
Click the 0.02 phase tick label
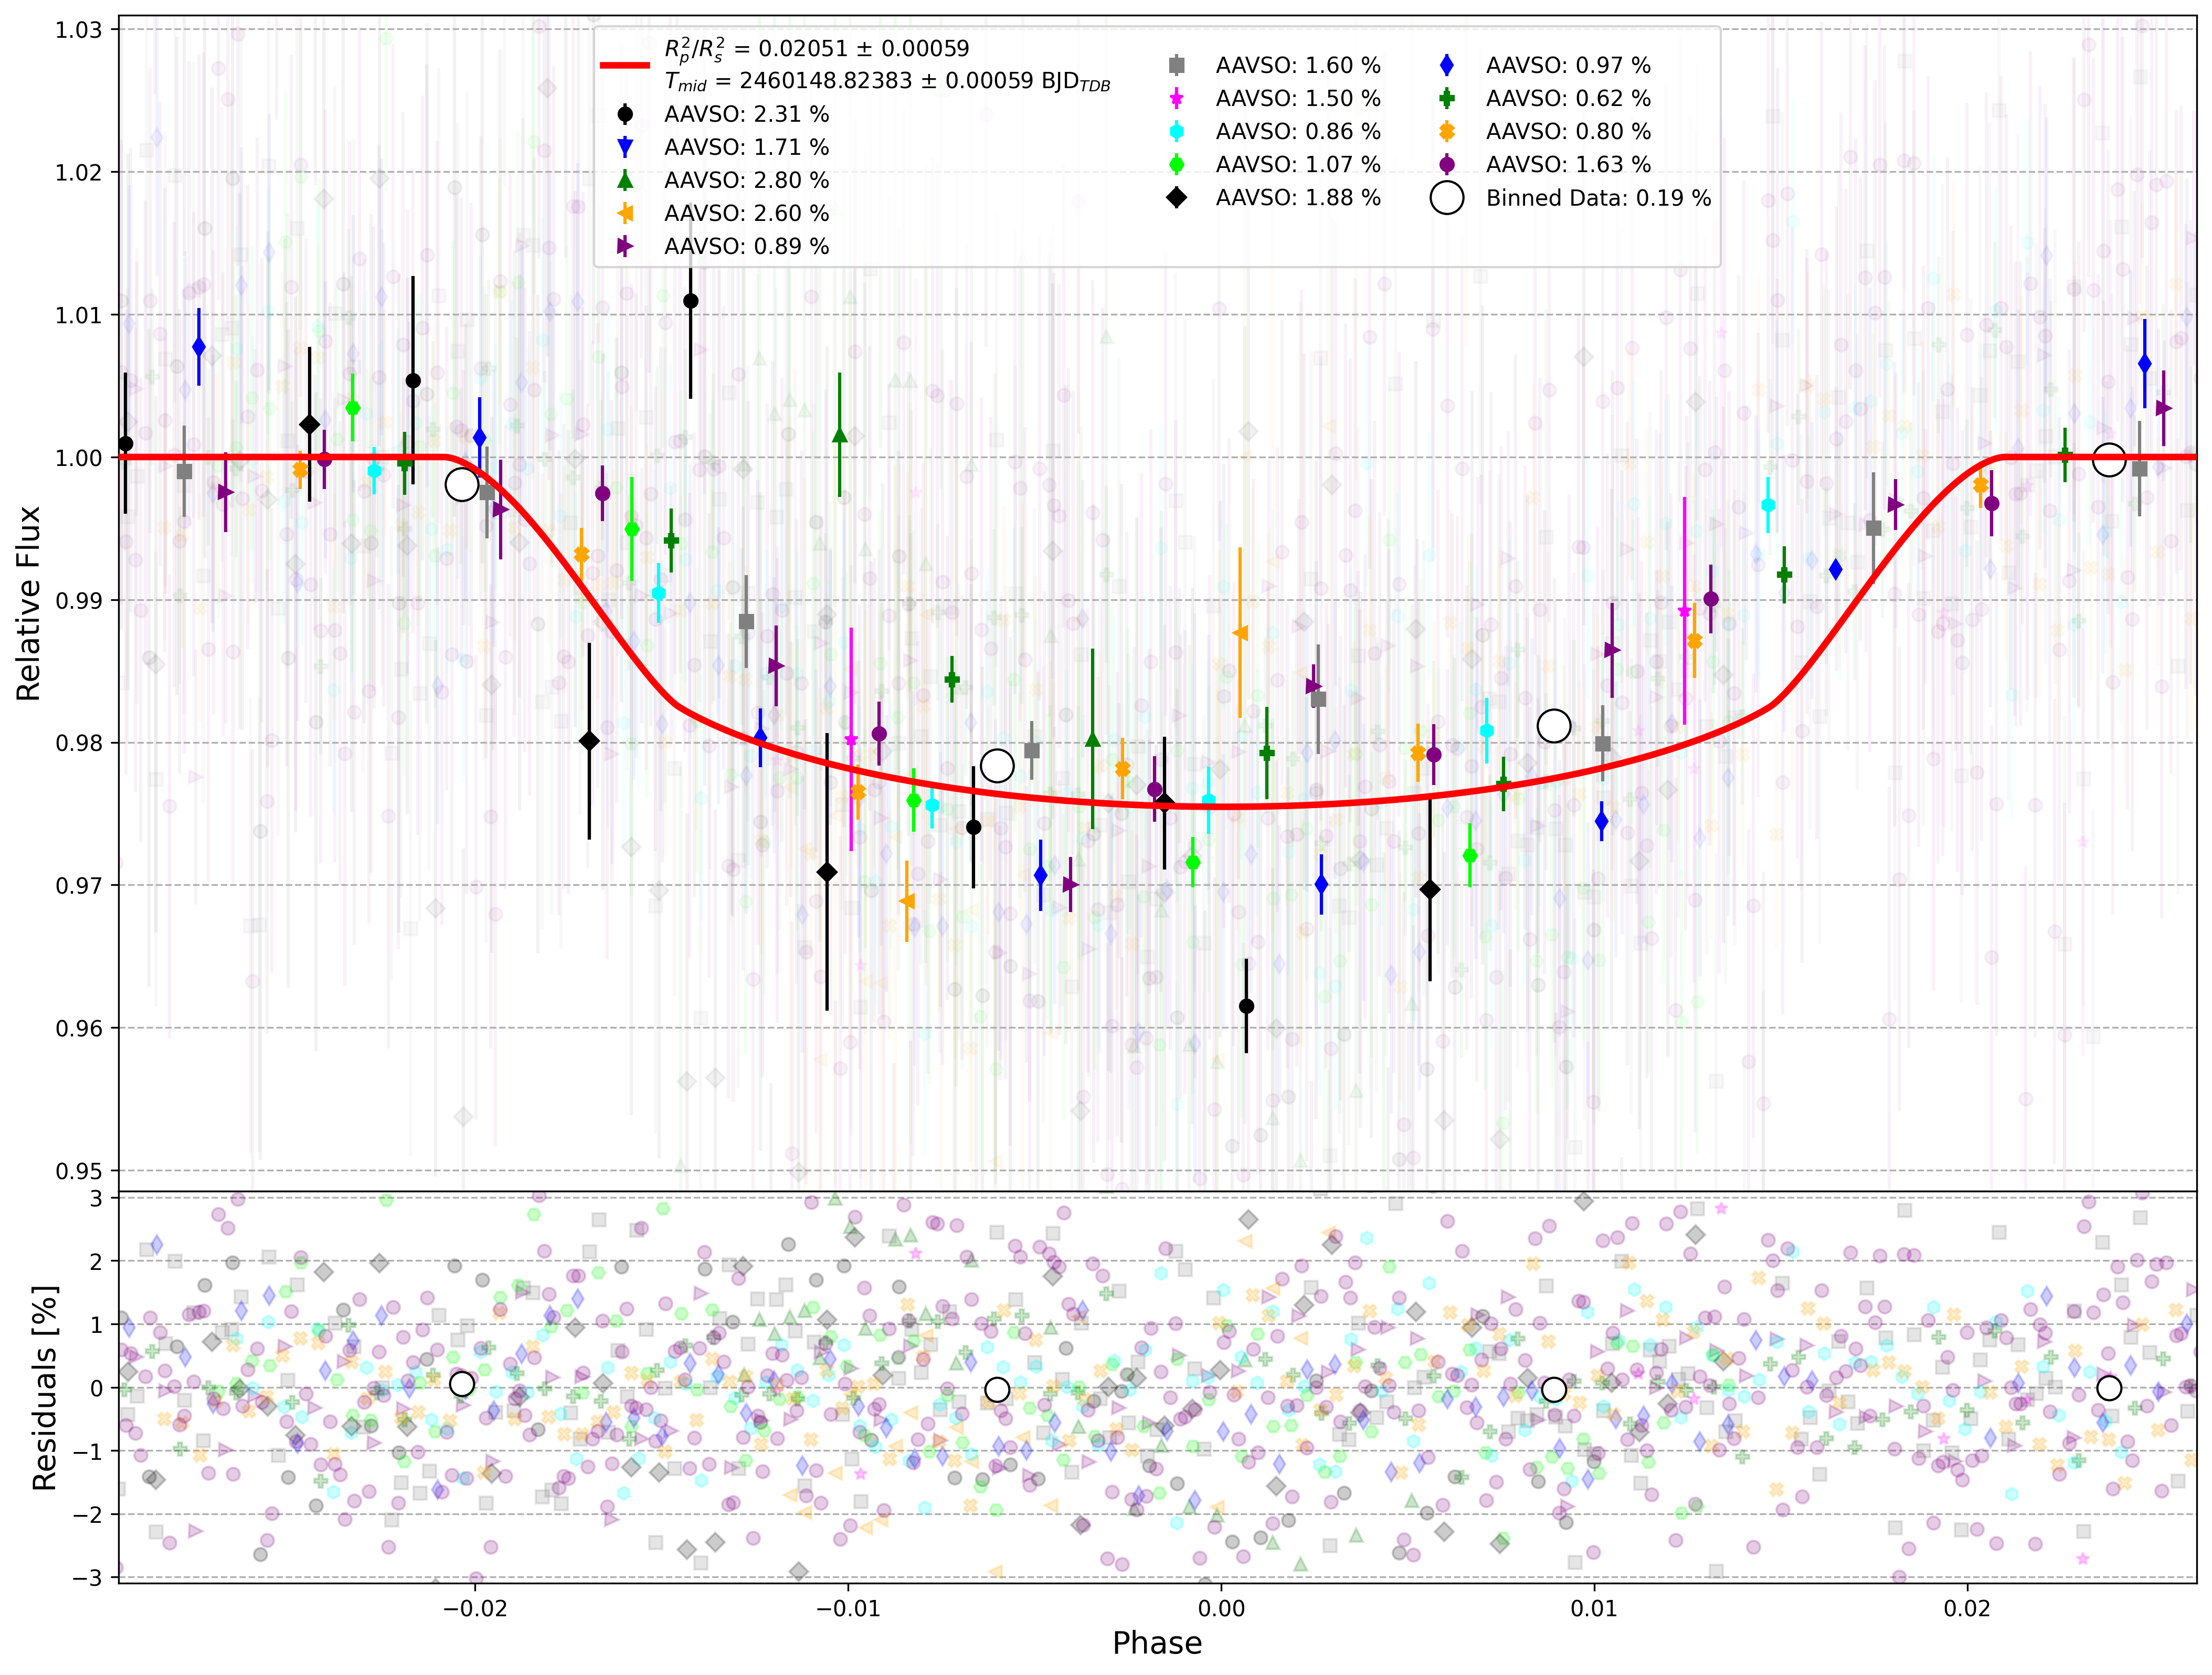[1967, 1609]
